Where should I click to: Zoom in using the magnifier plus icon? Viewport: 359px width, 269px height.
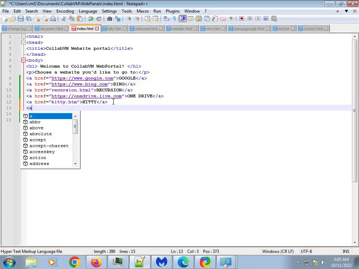129,19
